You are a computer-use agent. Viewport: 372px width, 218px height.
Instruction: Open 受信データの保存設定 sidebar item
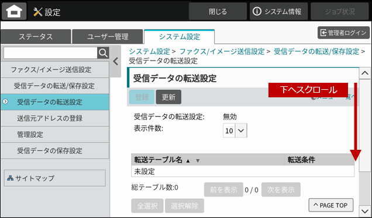click(x=55, y=150)
